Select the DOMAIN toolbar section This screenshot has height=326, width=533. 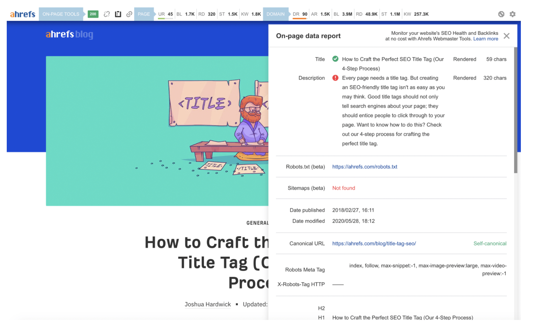pyautogui.click(x=276, y=14)
